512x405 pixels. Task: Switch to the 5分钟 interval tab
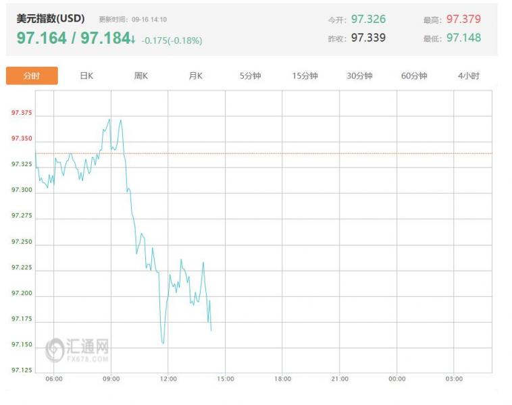point(250,76)
